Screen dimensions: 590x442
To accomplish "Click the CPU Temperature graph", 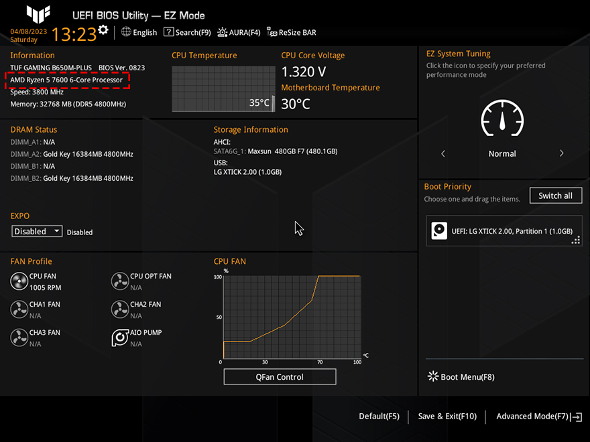I will pos(223,88).
